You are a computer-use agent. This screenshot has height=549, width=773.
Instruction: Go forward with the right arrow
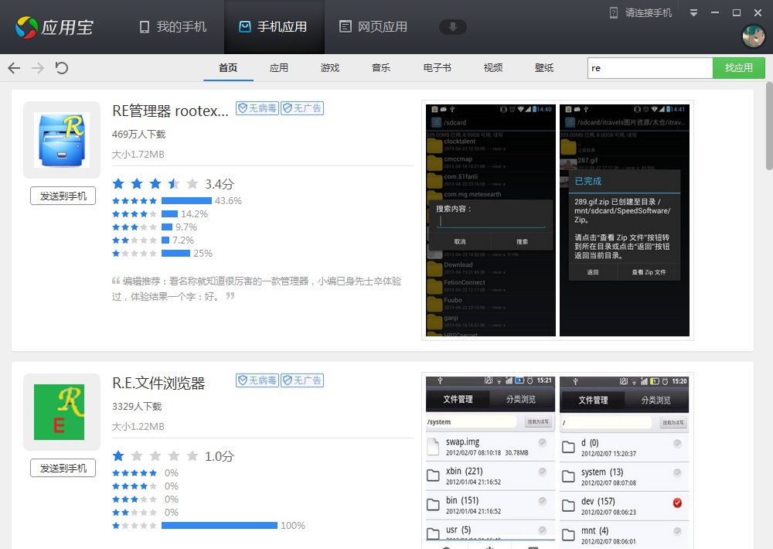[x=37, y=67]
